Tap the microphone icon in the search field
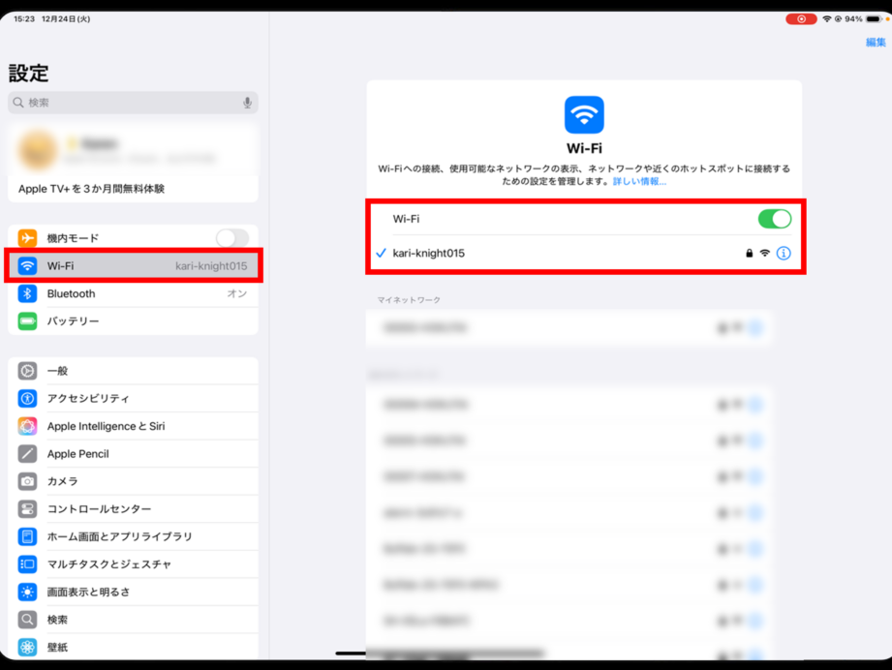The height and width of the screenshot is (670, 892). pos(248,103)
